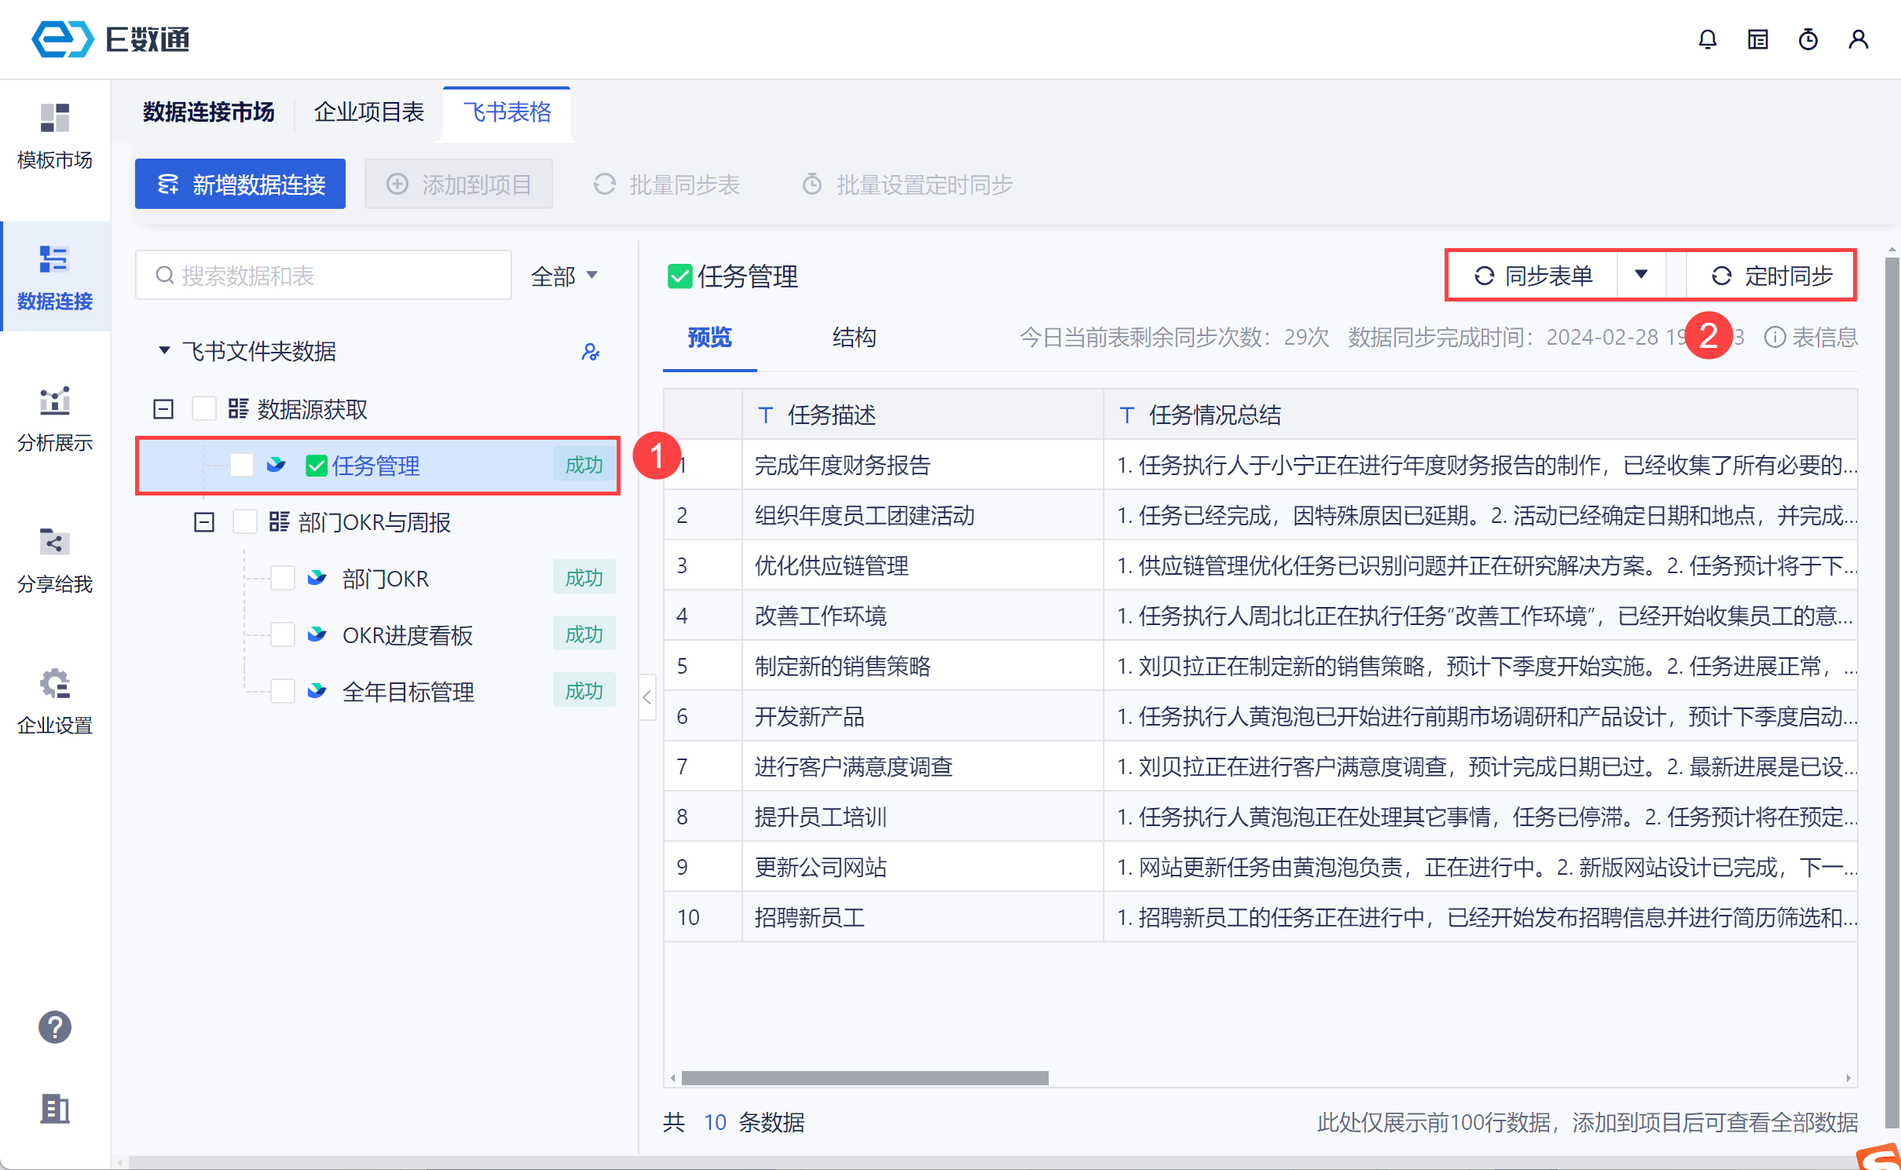Viewport: 1901px width, 1170px height.
Task: Switch to the 结构 tab
Action: 854,338
